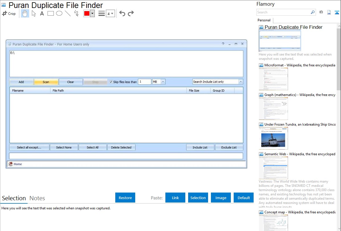Click the Restore button
The height and width of the screenshot is (231, 341).
click(x=125, y=198)
